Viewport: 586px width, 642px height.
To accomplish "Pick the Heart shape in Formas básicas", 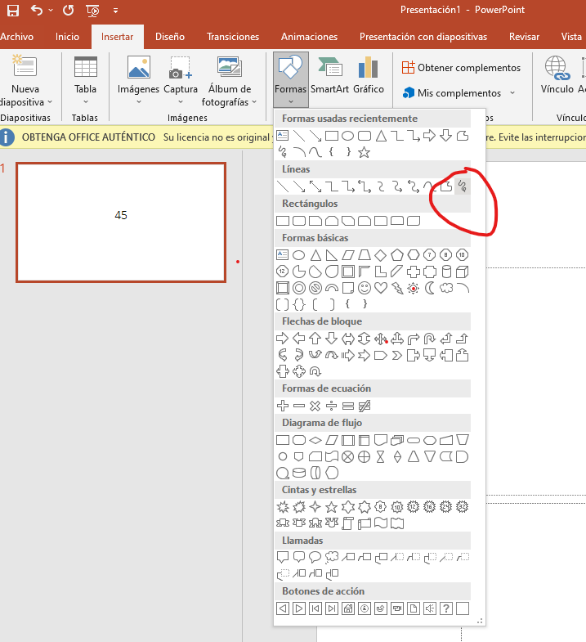I will [381, 288].
